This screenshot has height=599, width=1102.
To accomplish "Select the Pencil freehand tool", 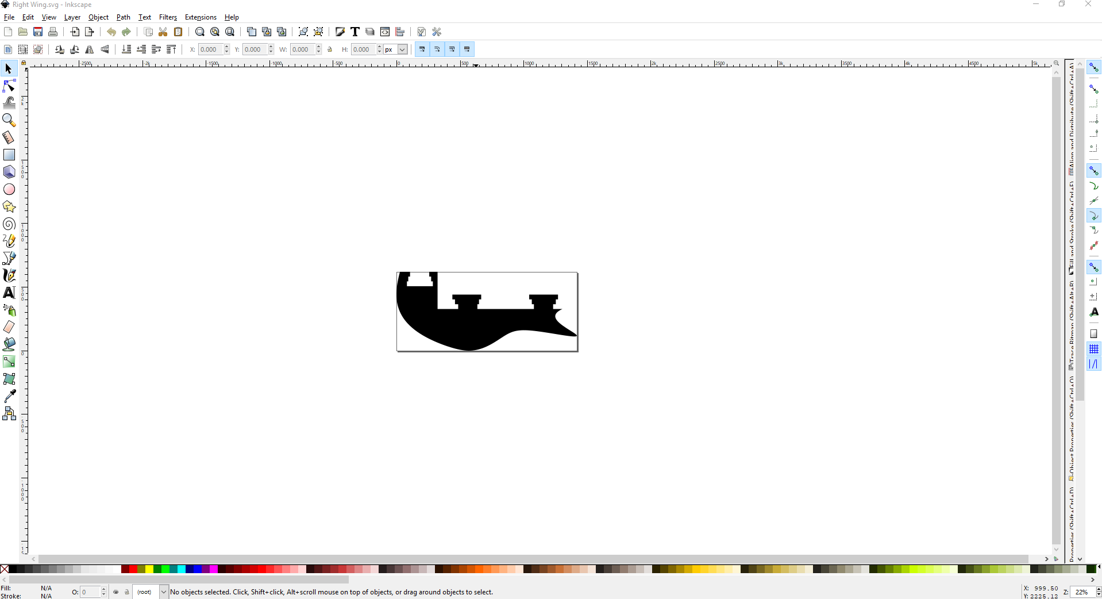I will [9, 241].
